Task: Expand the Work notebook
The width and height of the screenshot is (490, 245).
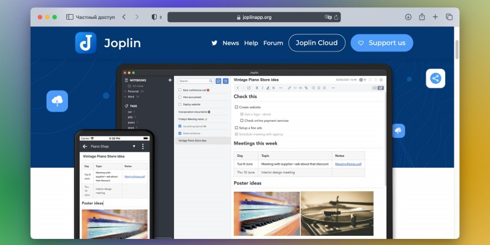Action: (x=126, y=97)
